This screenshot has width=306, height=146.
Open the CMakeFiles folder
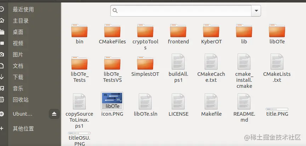(x=112, y=31)
